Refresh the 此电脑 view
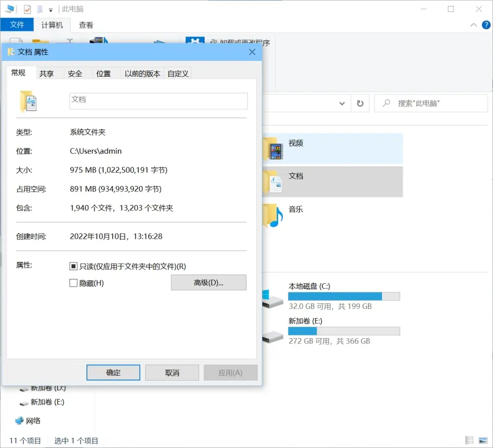Image resolution: width=493 pixels, height=448 pixels. point(360,103)
